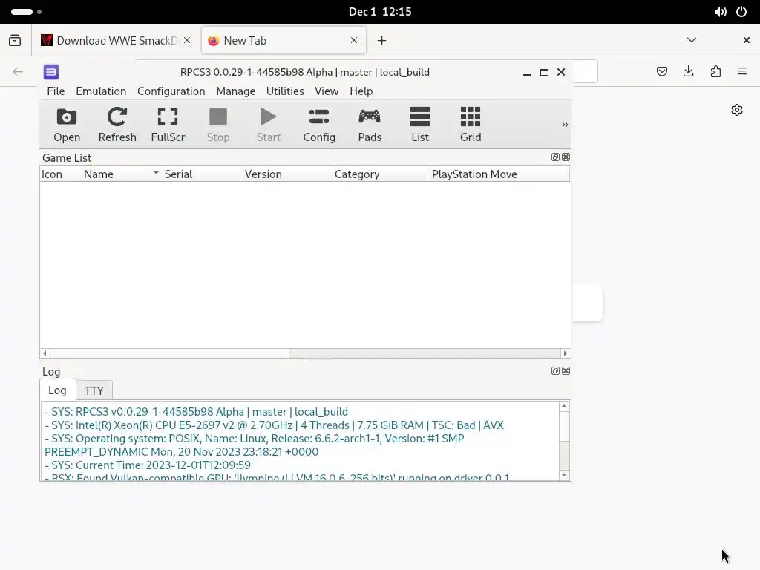Image resolution: width=760 pixels, height=570 pixels.
Task: Sort by the Category column header
Action: 381,174
